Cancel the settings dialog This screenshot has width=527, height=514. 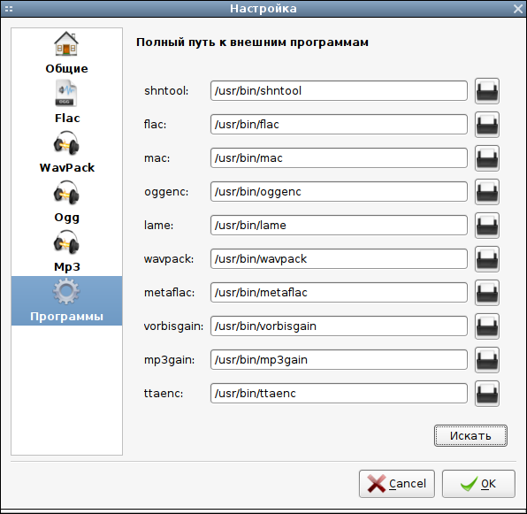click(x=397, y=484)
